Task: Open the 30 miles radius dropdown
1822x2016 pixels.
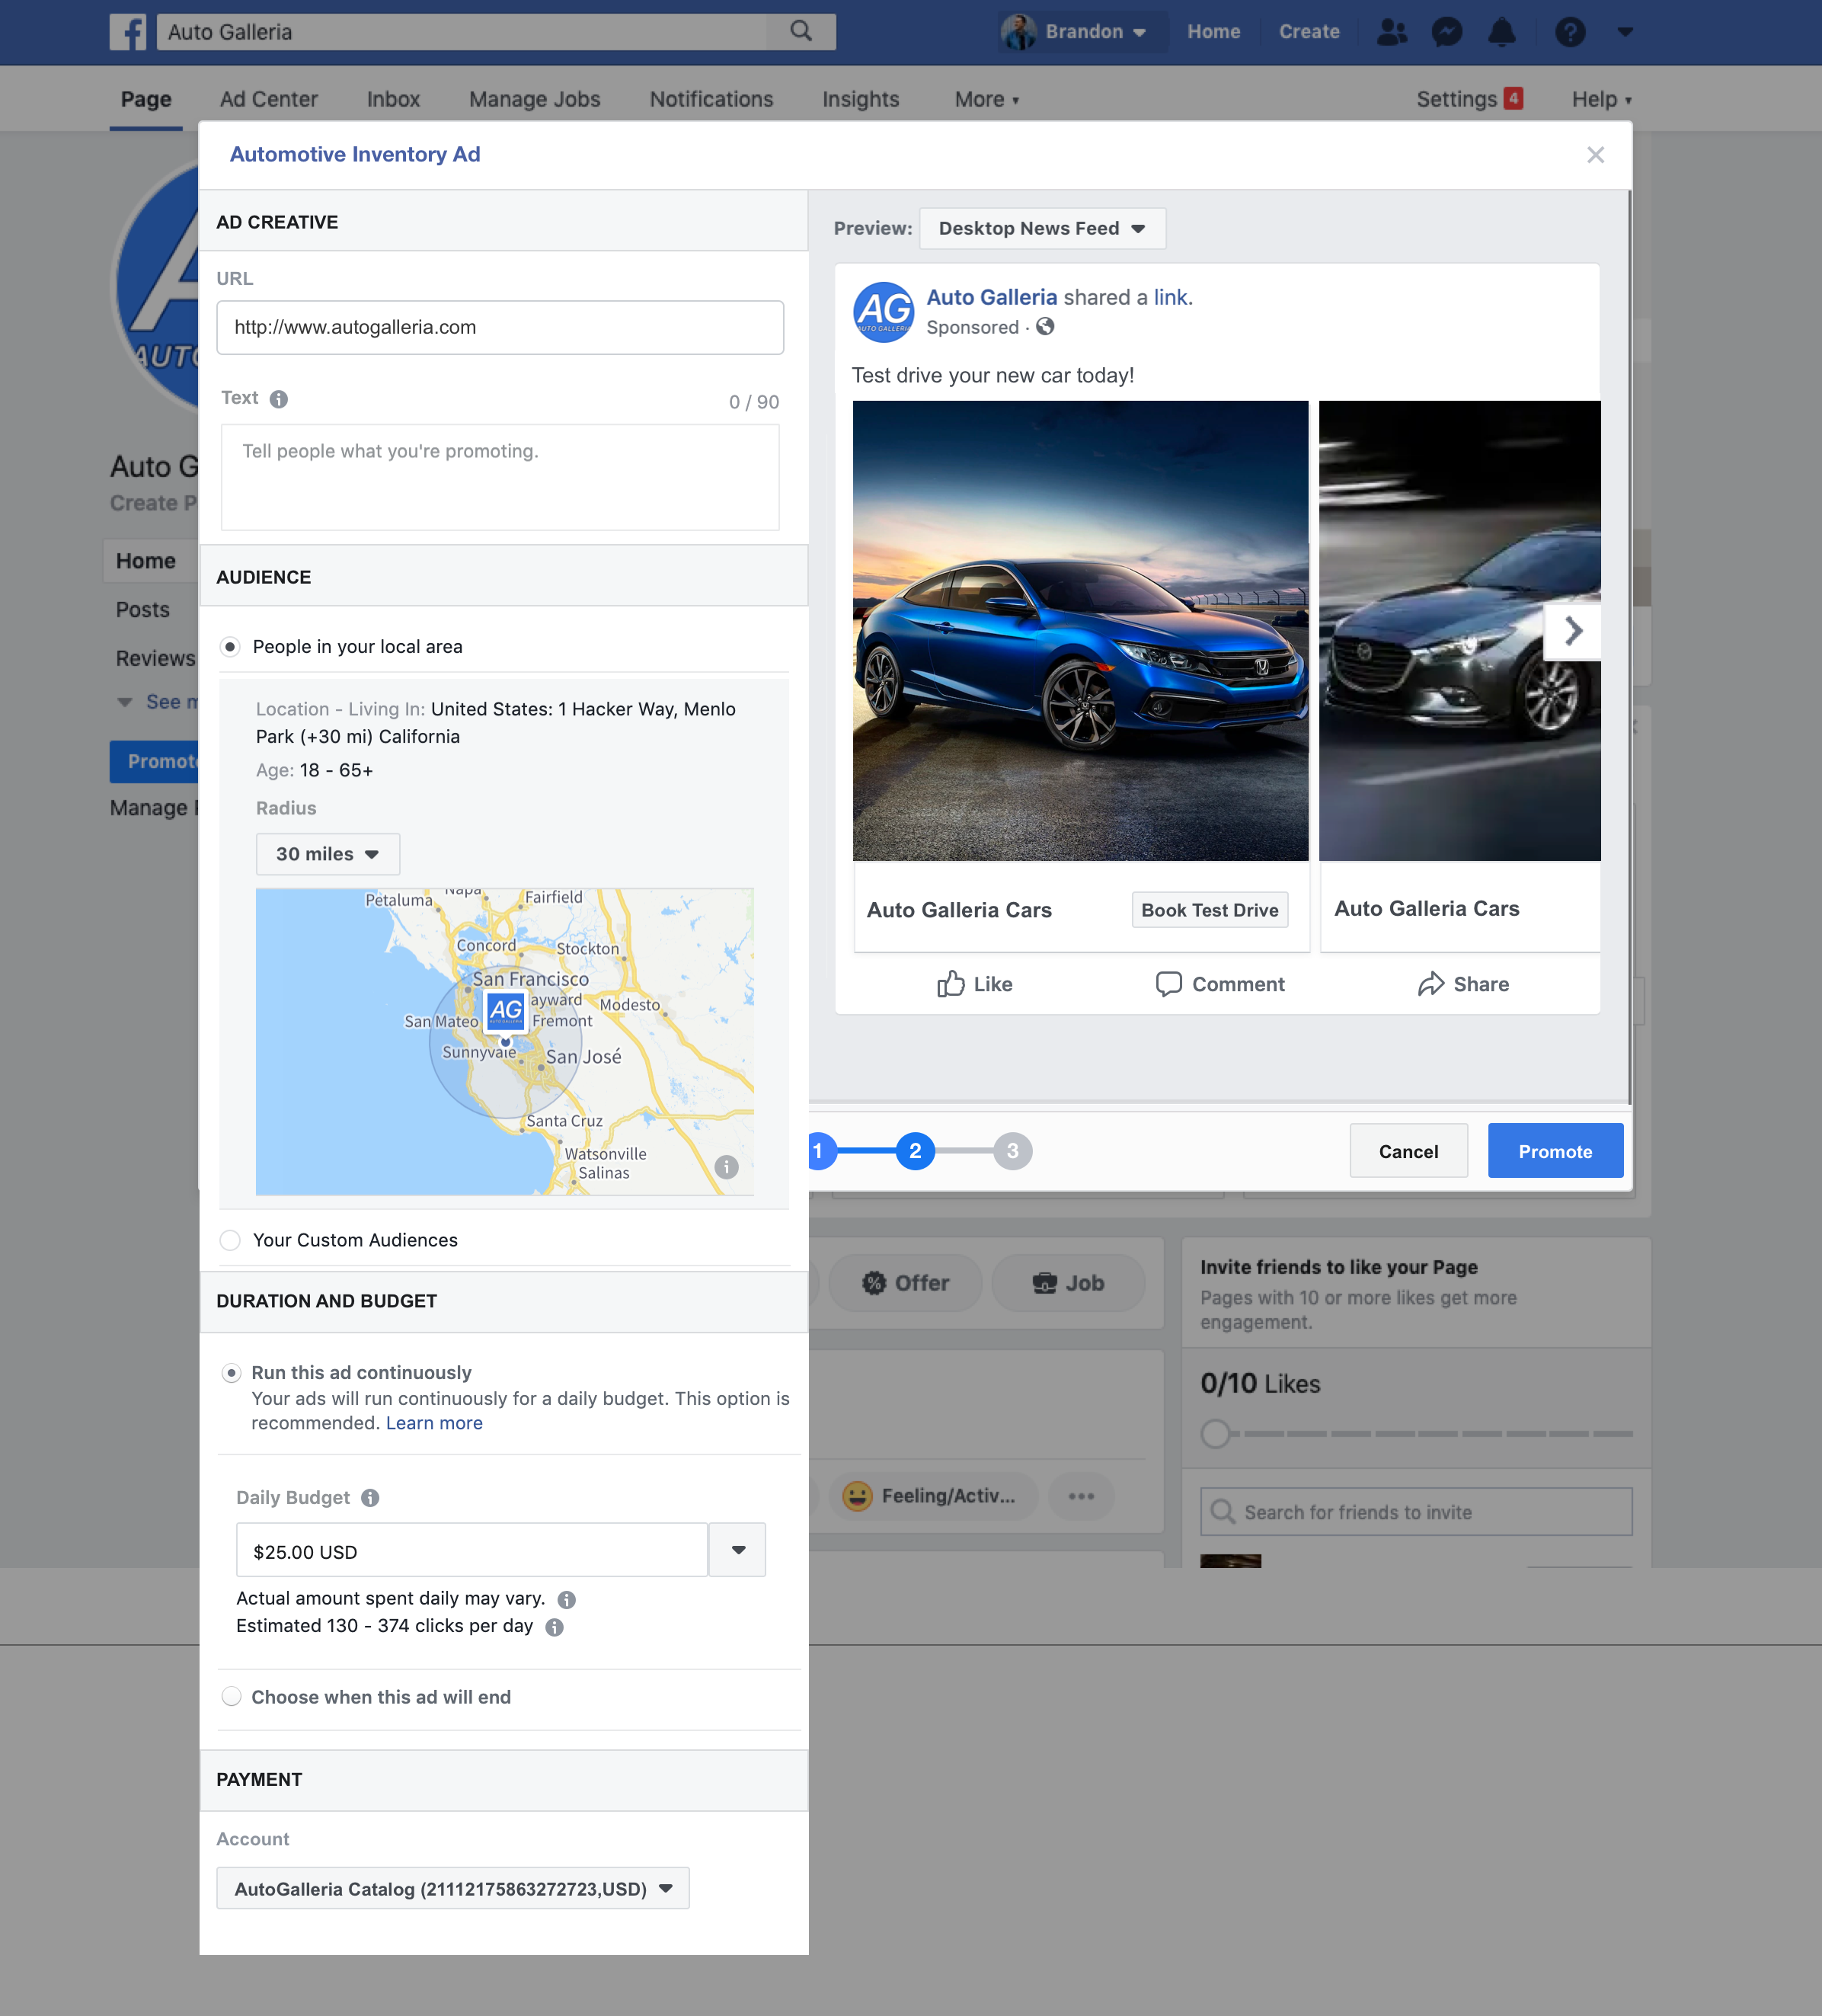Action: pyautogui.click(x=328, y=854)
